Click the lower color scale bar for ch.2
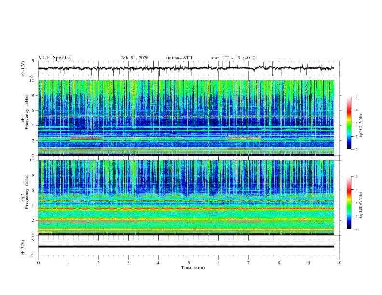The height and width of the screenshot is (295, 382). pos(349,203)
